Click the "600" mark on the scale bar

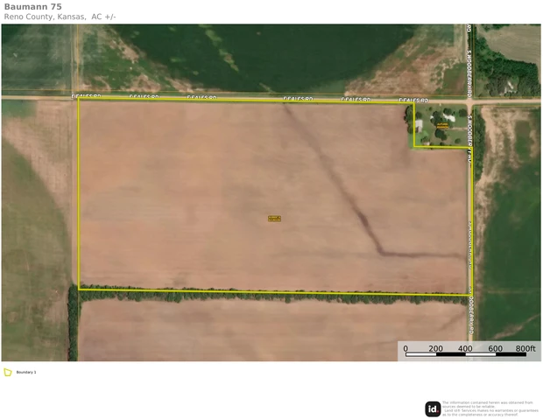point(495,348)
